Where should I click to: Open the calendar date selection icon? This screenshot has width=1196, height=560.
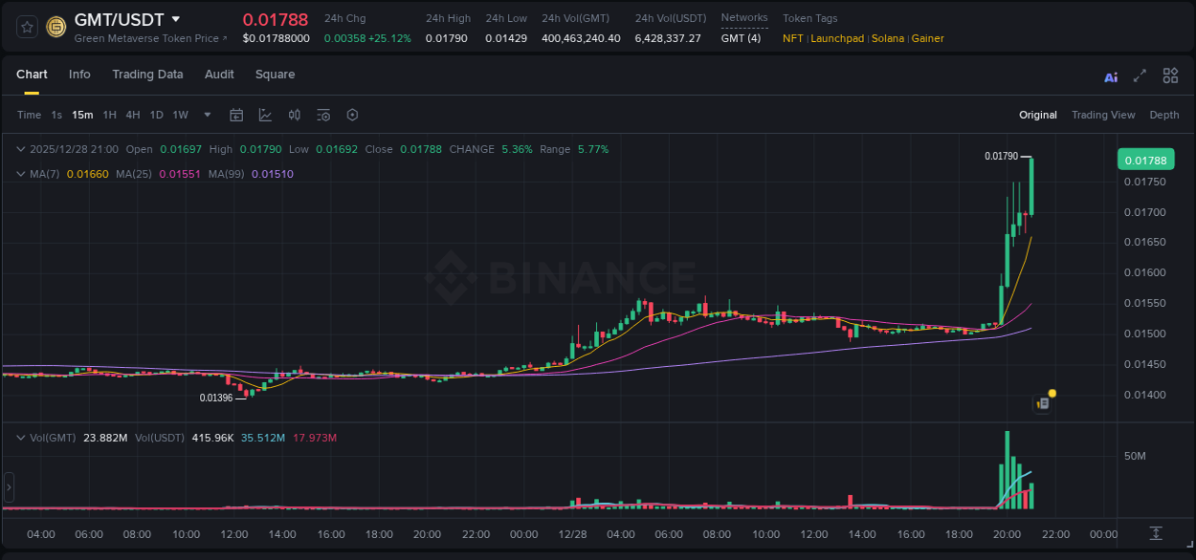236,114
